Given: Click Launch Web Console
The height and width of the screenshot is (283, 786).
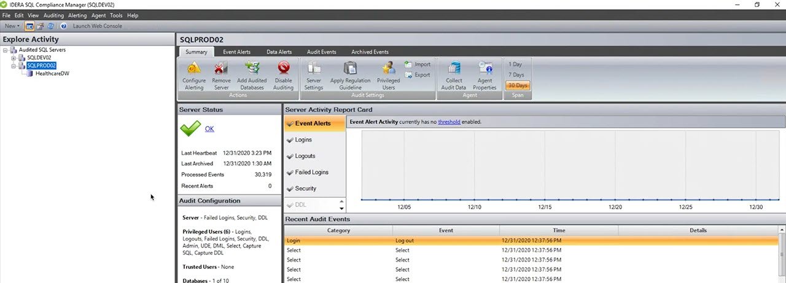Looking at the screenshot, I should tap(98, 26).
